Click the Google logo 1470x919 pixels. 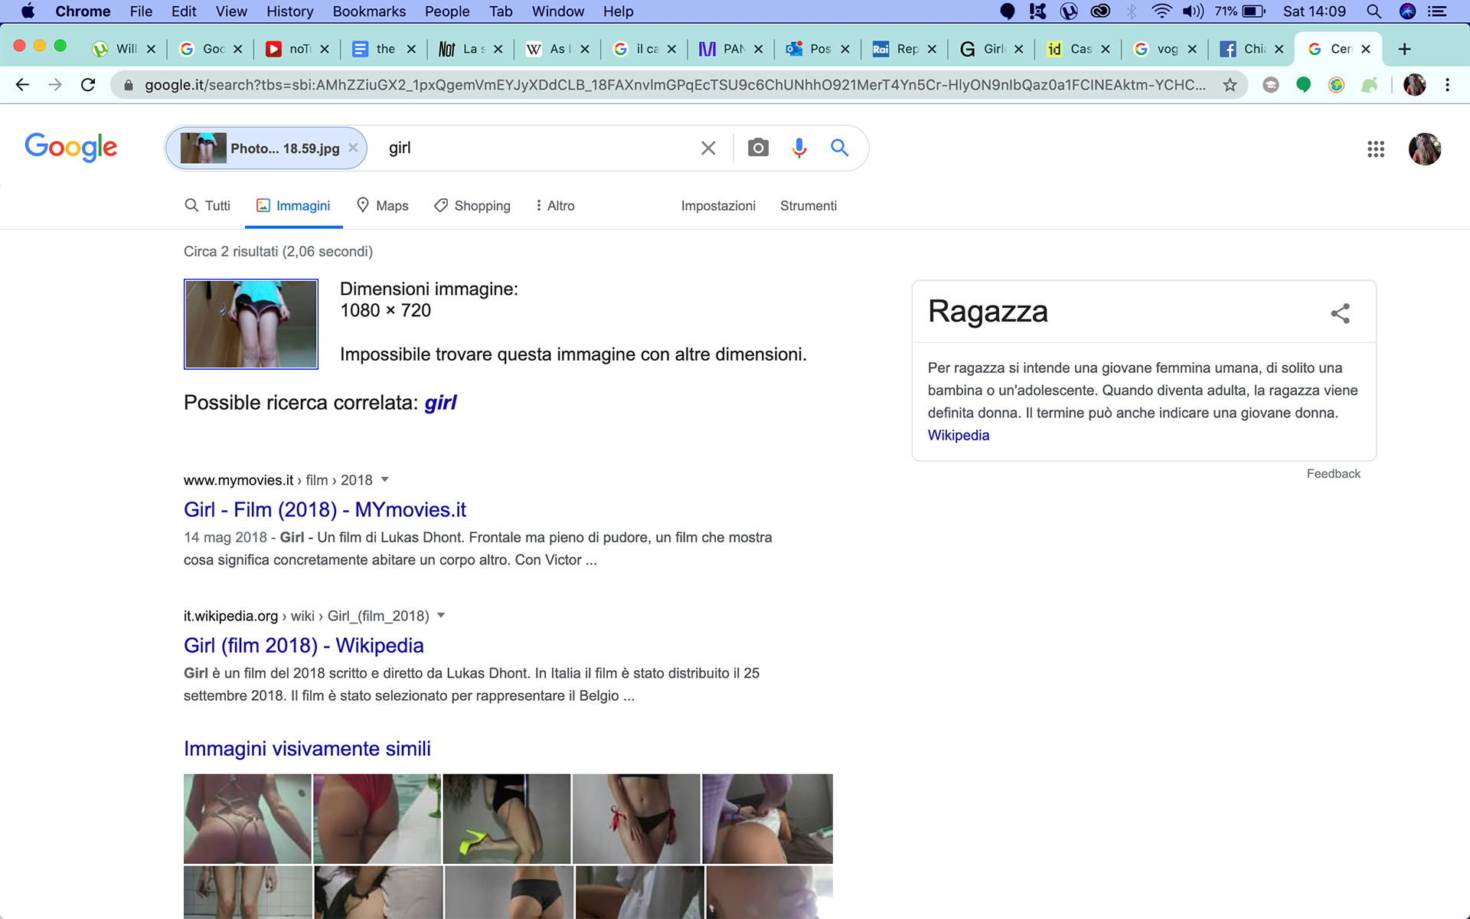(71, 147)
